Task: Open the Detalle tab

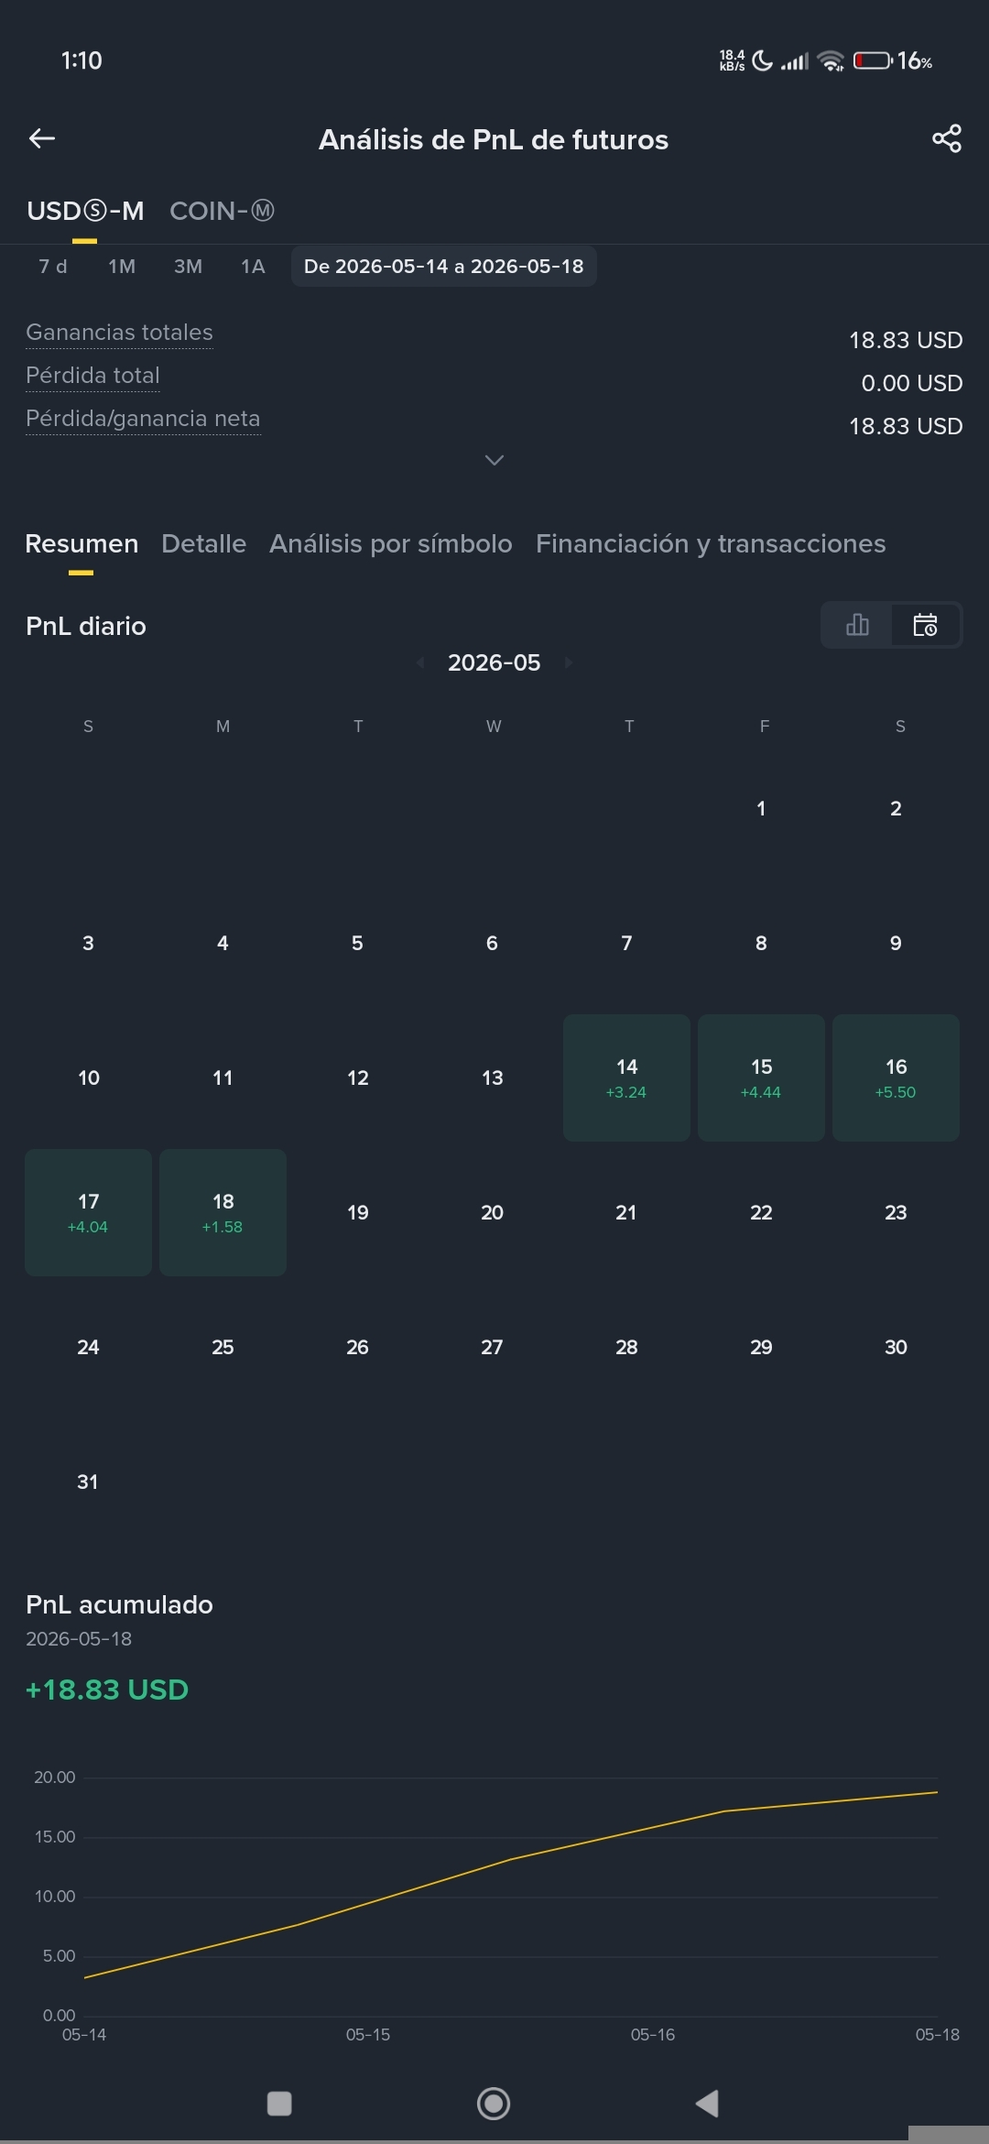Action: point(203,543)
